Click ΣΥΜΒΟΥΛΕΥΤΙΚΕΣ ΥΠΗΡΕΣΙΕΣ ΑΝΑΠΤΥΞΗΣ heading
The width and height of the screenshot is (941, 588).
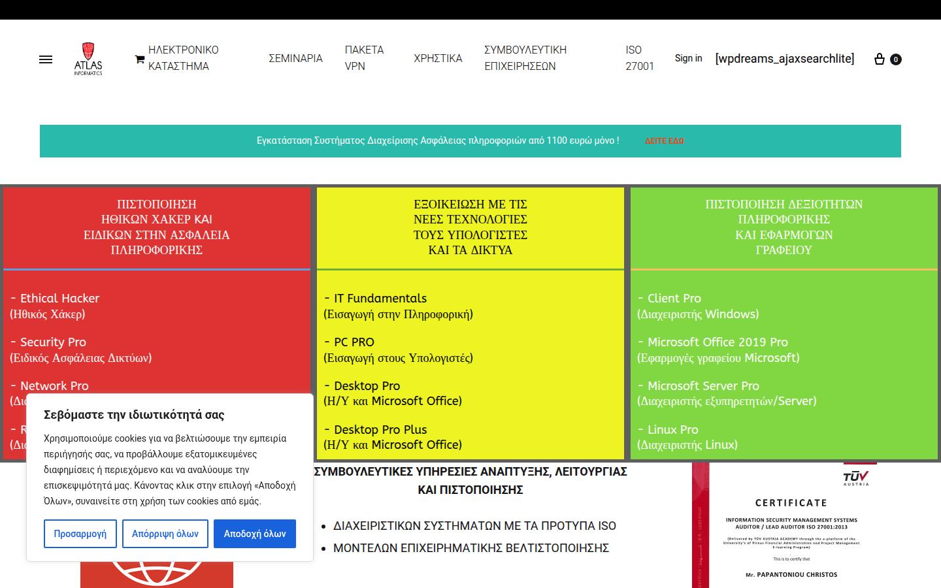pos(470,481)
